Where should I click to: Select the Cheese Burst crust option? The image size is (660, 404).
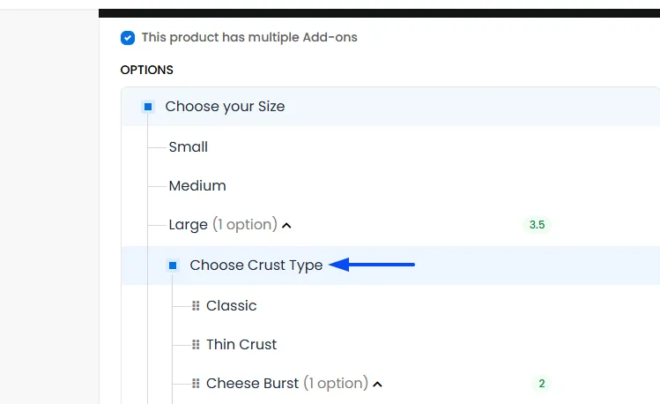(253, 384)
